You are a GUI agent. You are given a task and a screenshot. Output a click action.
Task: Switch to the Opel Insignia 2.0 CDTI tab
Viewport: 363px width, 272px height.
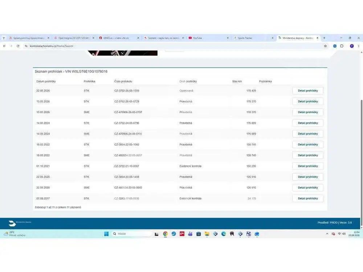(74, 38)
